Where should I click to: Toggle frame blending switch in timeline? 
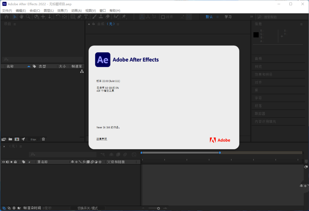[x=118, y=154]
